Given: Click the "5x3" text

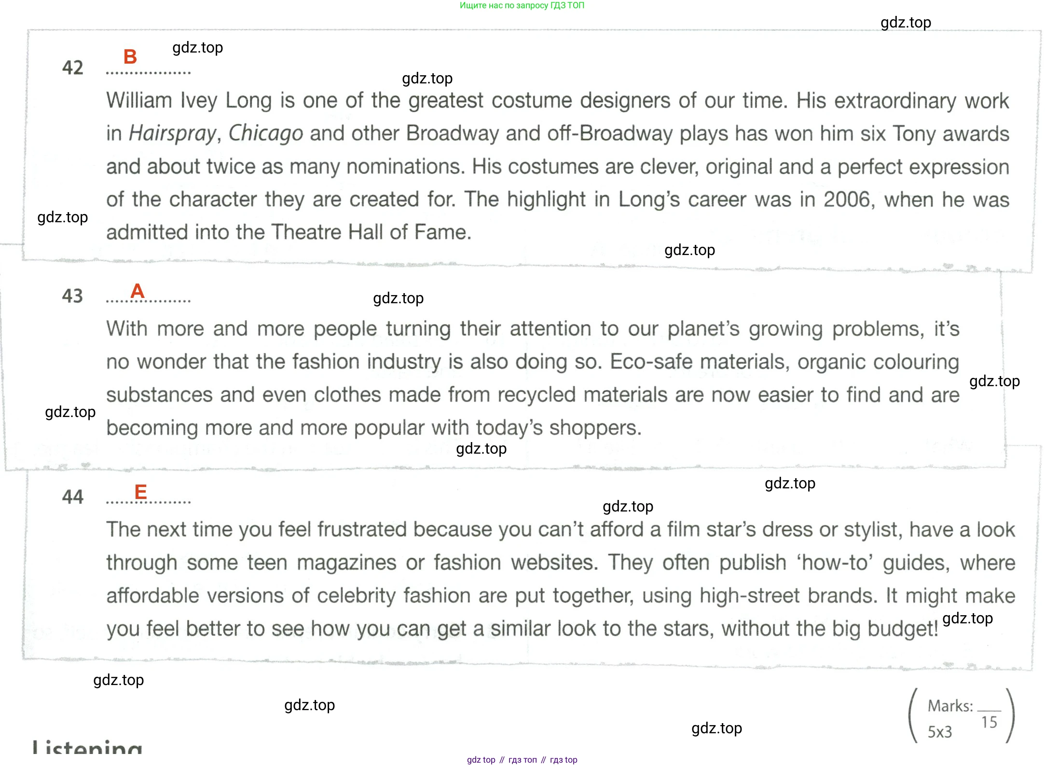Looking at the screenshot, I should point(940,732).
